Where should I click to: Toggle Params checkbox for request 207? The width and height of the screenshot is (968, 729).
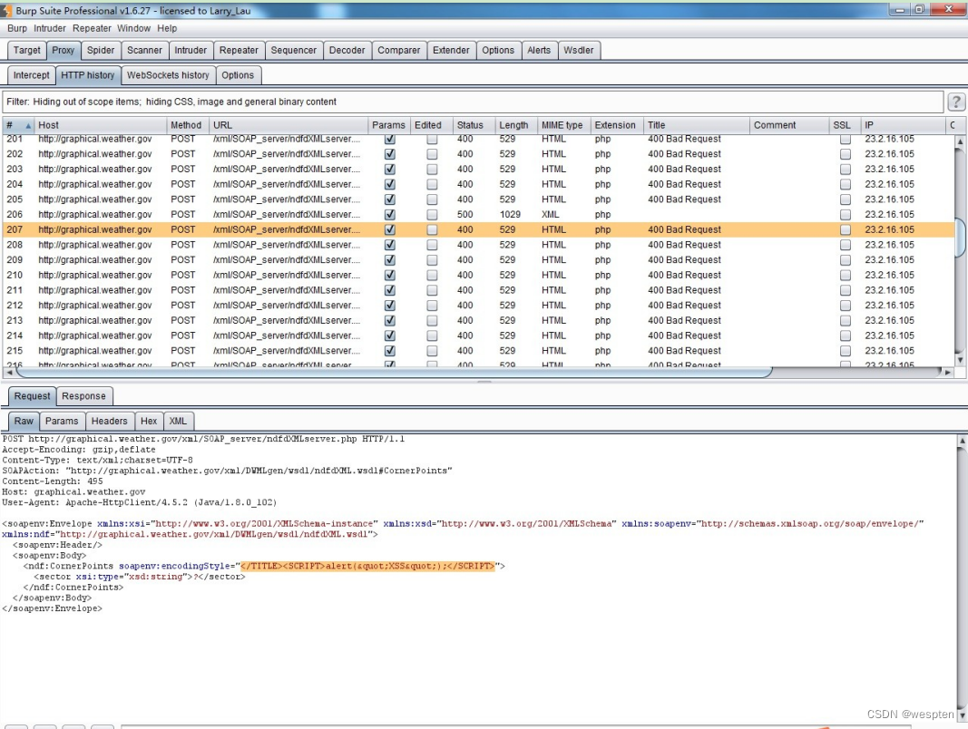pos(390,230)
